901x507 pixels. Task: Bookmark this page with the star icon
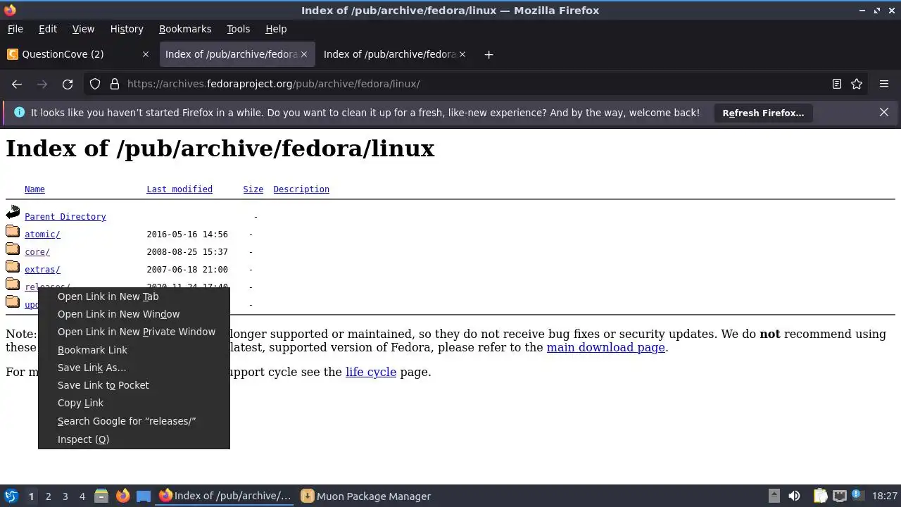click(857, 84)
